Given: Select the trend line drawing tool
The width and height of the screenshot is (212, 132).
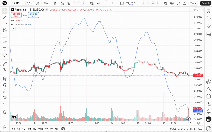Looking at the screenshot, I should (x=5, y=17).
